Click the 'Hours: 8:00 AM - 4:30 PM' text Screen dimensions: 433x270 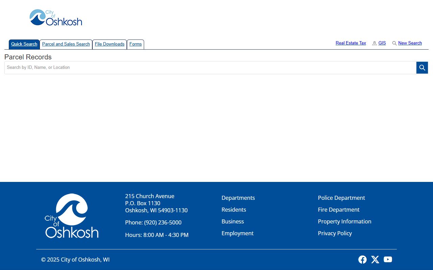pos(157,235)
